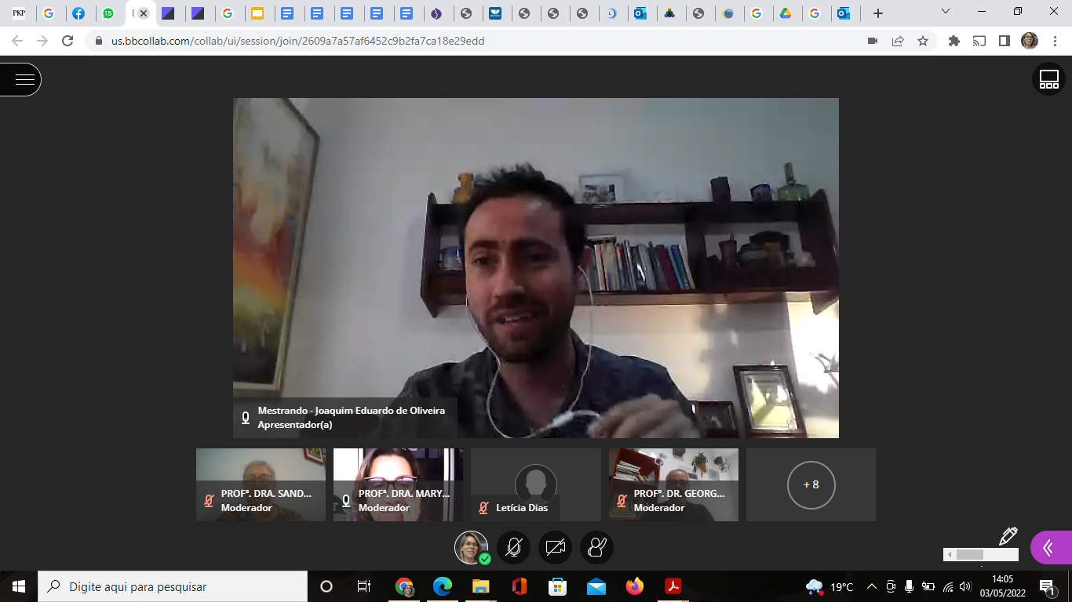Switch to the yellow Google Slides tab
Screen dimensions: 1072x602
tap(257, 13)
